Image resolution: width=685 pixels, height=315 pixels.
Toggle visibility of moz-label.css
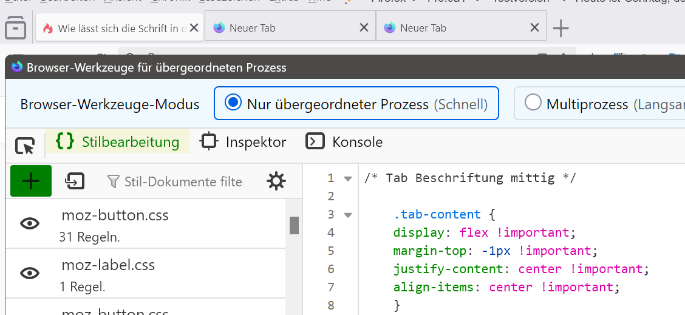(30, 273)
